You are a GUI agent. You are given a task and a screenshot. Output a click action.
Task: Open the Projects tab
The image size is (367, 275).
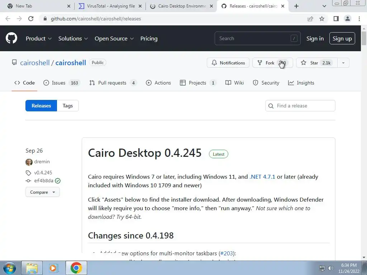pyautogui.click(x=198, y=83)
